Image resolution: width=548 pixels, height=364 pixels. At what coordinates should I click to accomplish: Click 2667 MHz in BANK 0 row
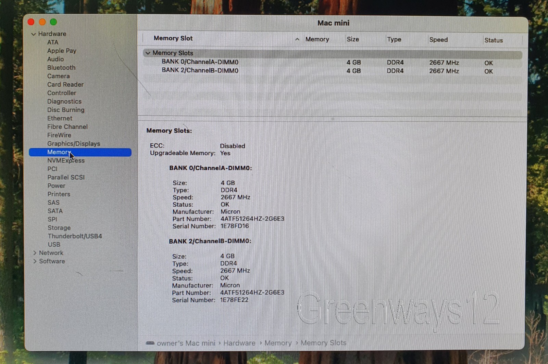[444, 63]
